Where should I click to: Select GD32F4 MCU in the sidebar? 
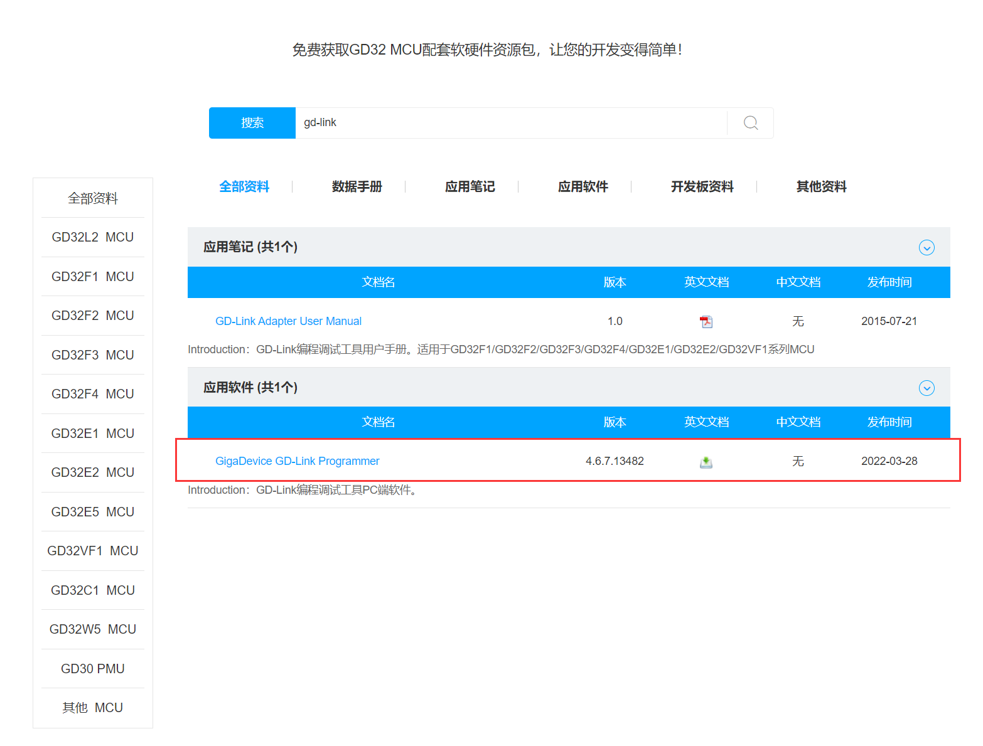(x=93, y=394)
